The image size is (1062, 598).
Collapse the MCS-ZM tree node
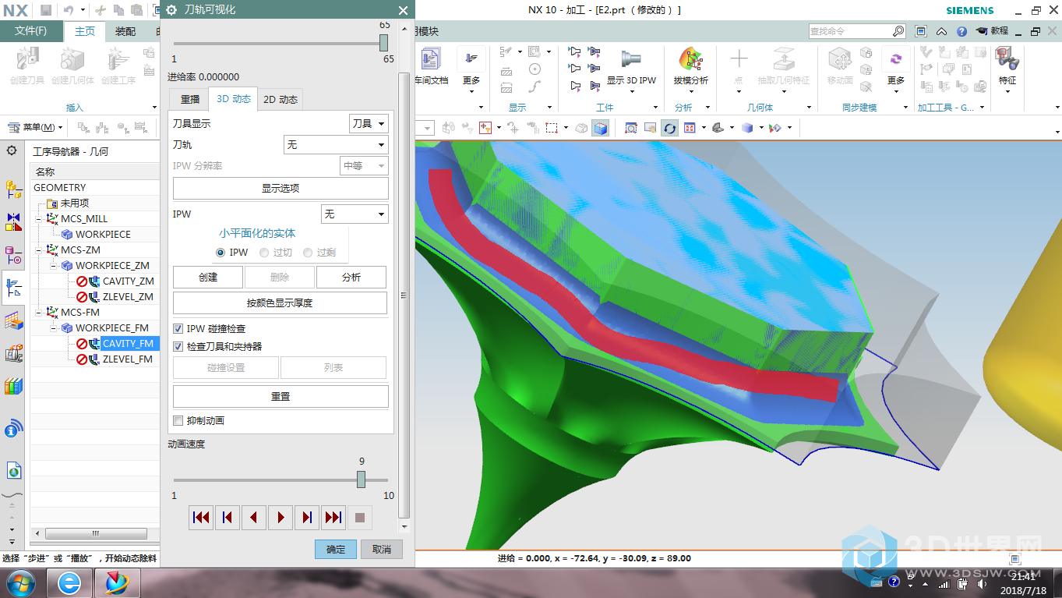pos(37,250)
